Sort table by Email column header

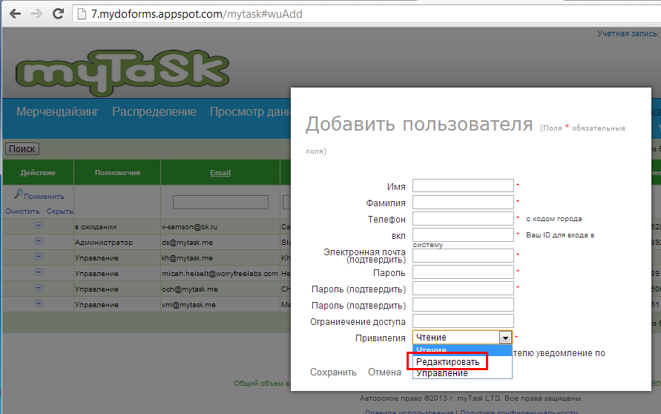pyautogui.click(x=220, y=173)
